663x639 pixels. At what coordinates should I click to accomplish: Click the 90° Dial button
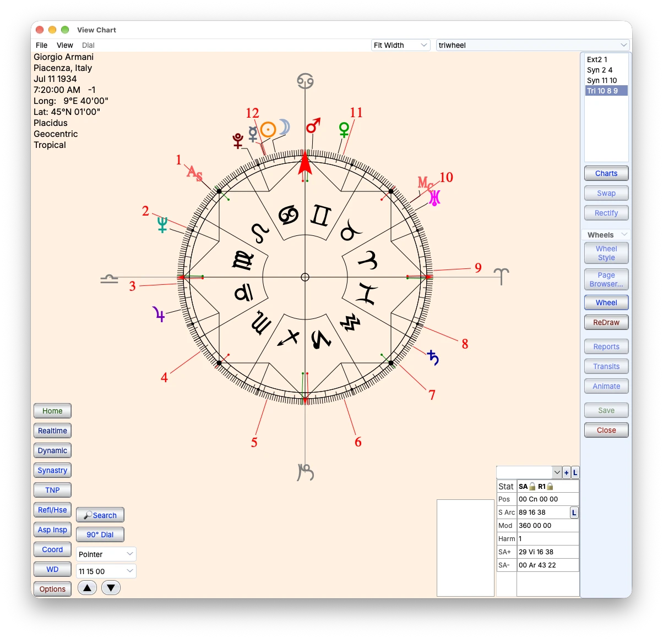[x=100, y=535]
